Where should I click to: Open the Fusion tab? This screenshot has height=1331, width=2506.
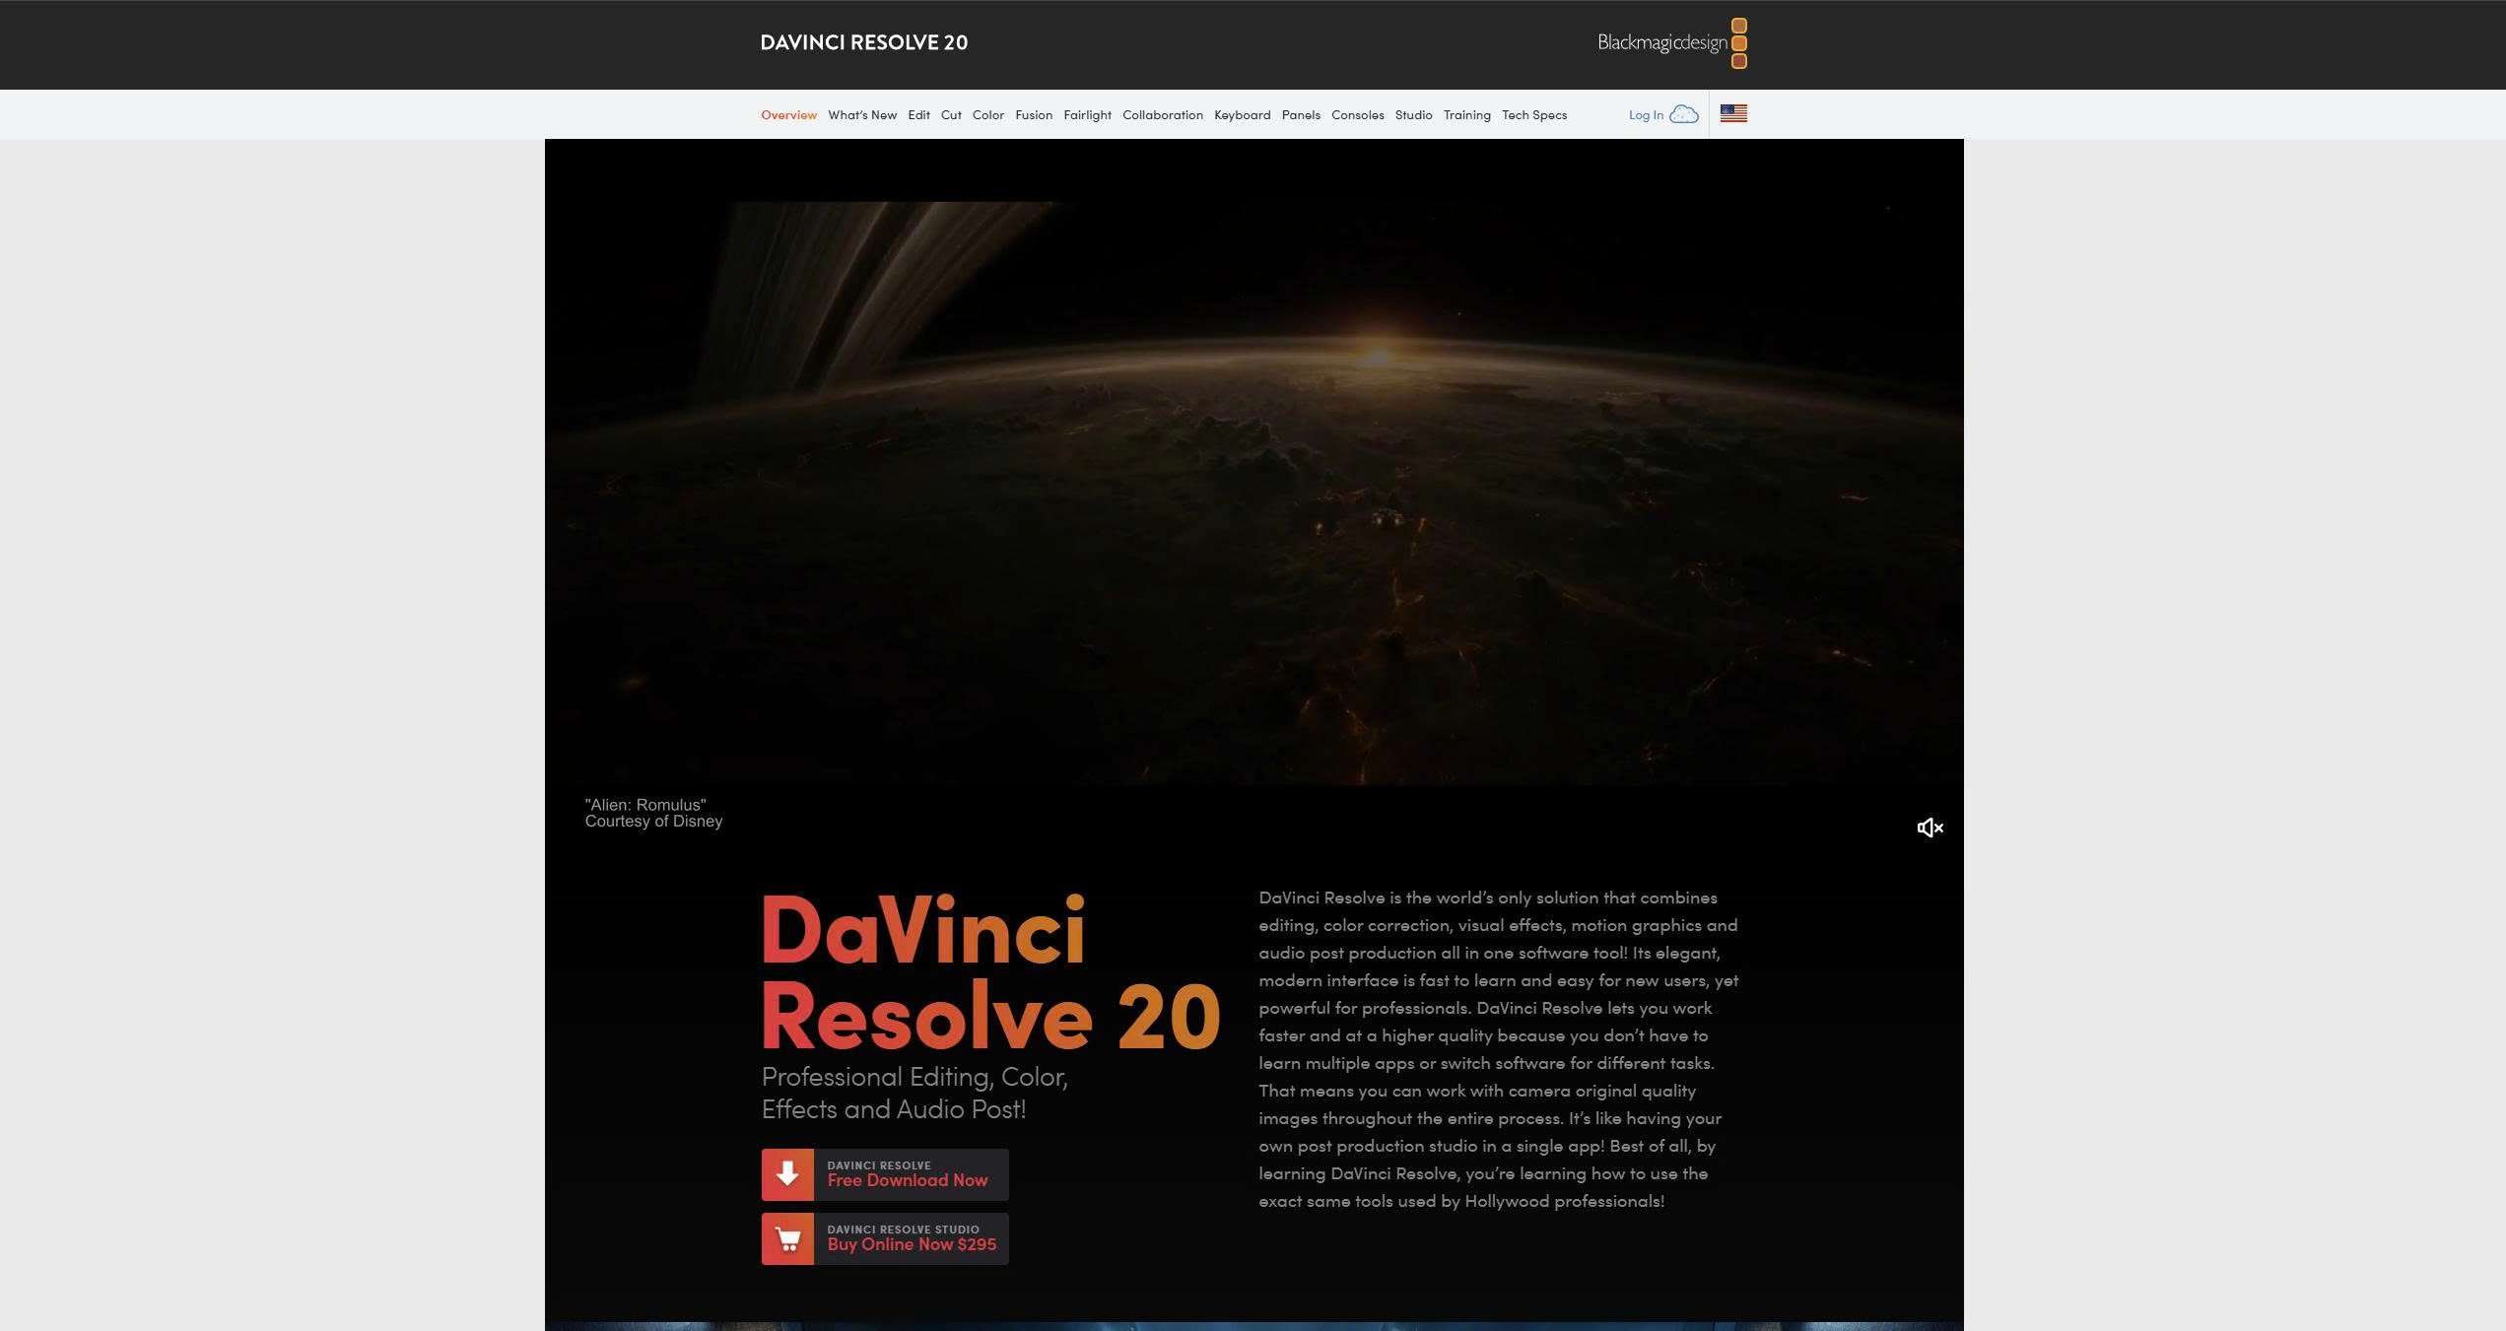click(x=1034, y=115)
